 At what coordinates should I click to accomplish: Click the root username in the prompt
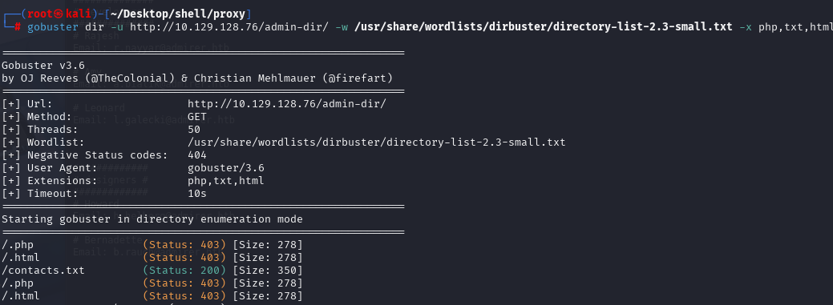point(38,14)
